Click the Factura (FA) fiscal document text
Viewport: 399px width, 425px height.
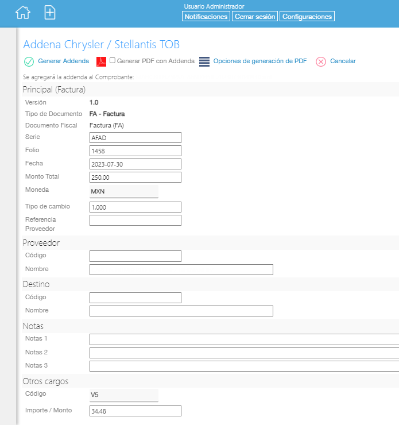[107, 126]
